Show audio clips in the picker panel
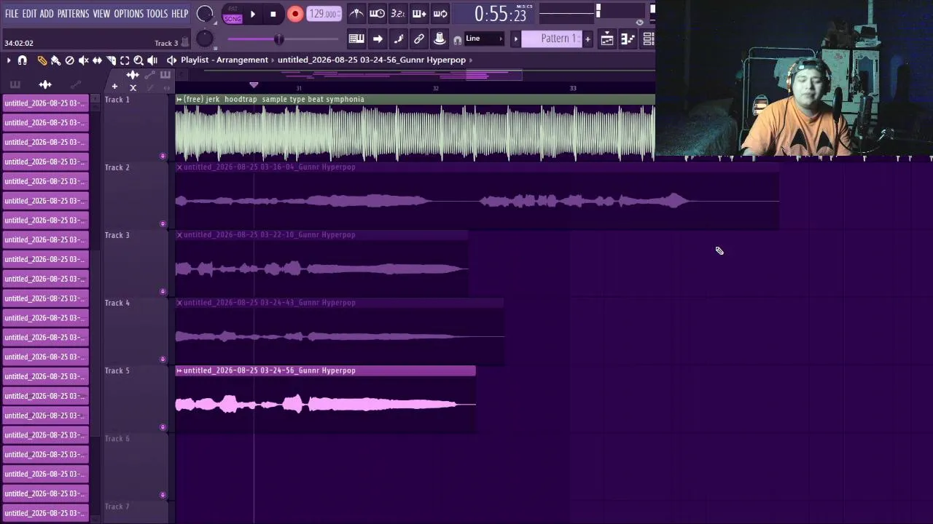This screenshot has height=524, width=933. 45,84
